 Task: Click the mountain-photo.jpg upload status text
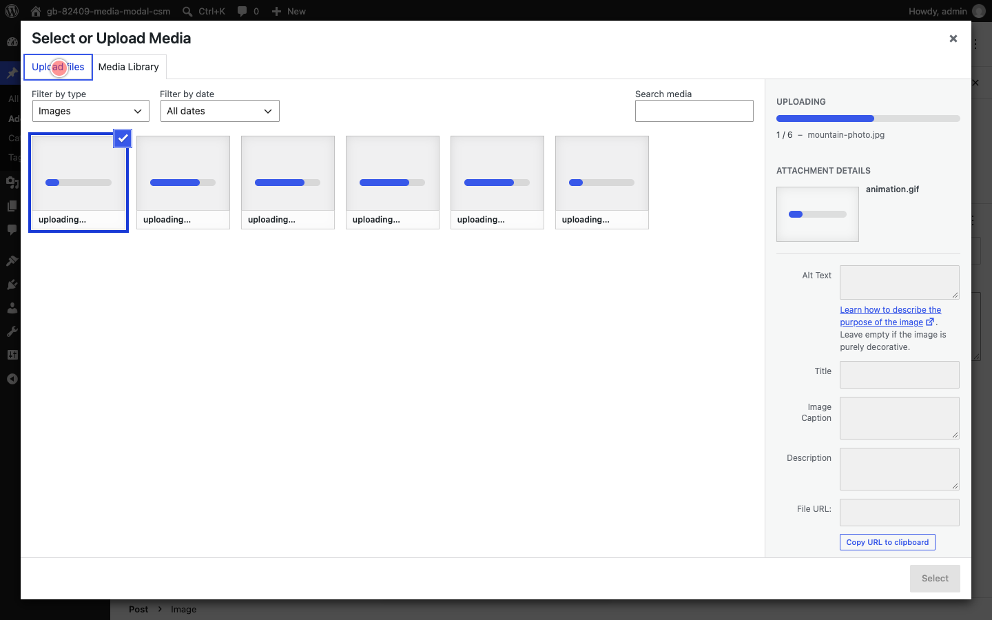click(846, 135)
